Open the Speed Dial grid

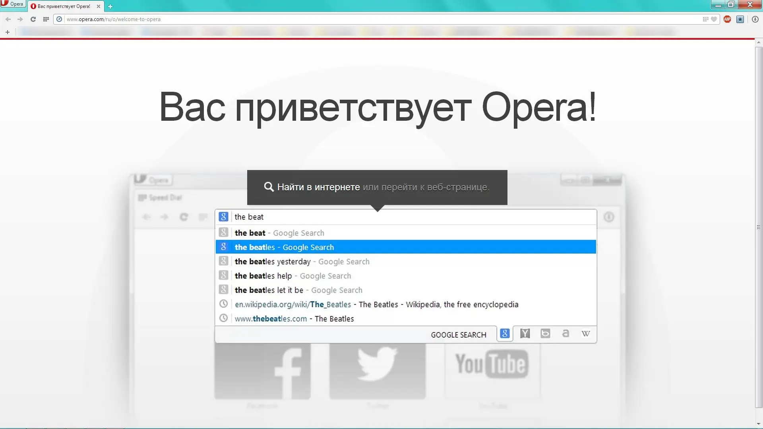(46, 19)
